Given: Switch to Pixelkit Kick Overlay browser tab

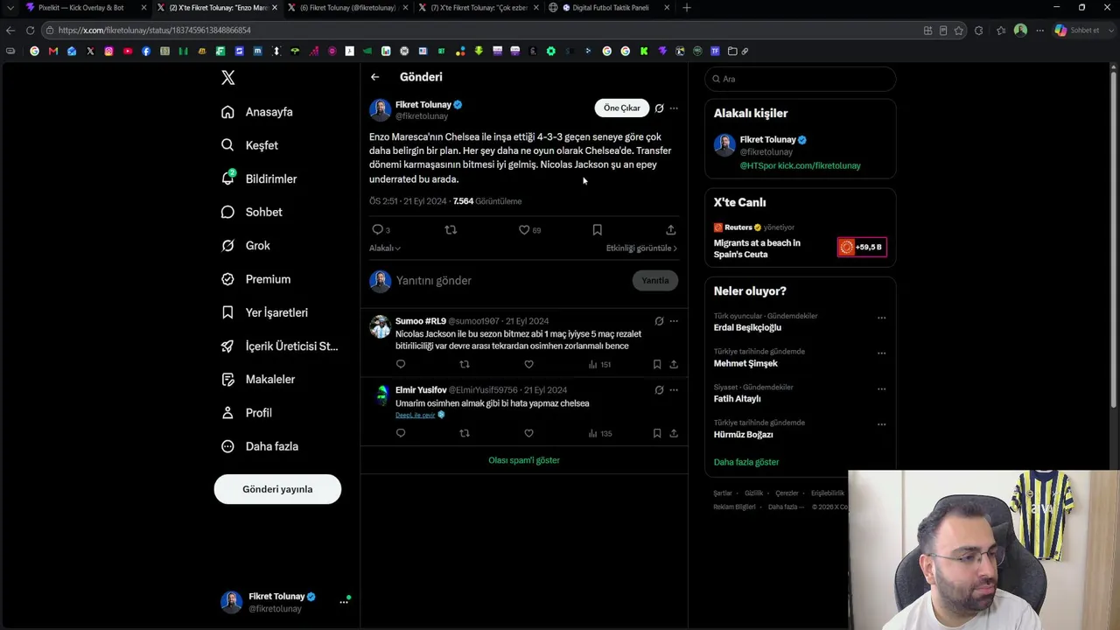Looking at the screenshot, I should 85,8.
